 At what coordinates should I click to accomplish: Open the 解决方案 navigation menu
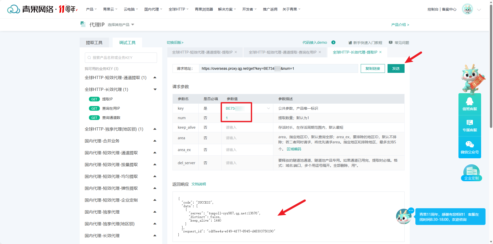tap(227, 9)
